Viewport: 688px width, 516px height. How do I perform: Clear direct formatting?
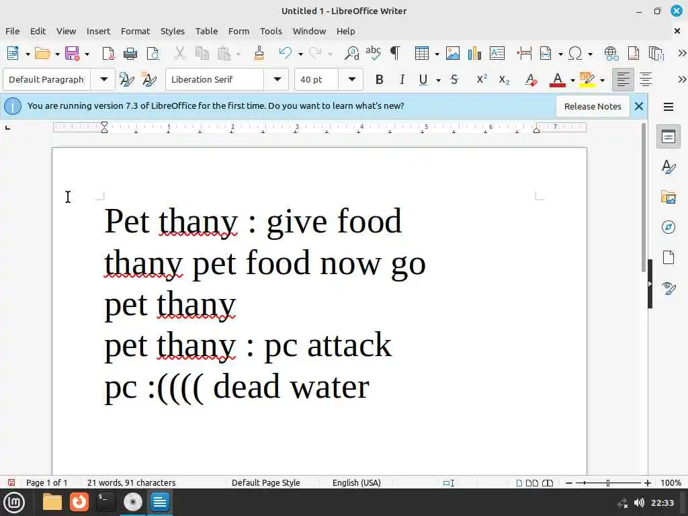tap(531, 79)
